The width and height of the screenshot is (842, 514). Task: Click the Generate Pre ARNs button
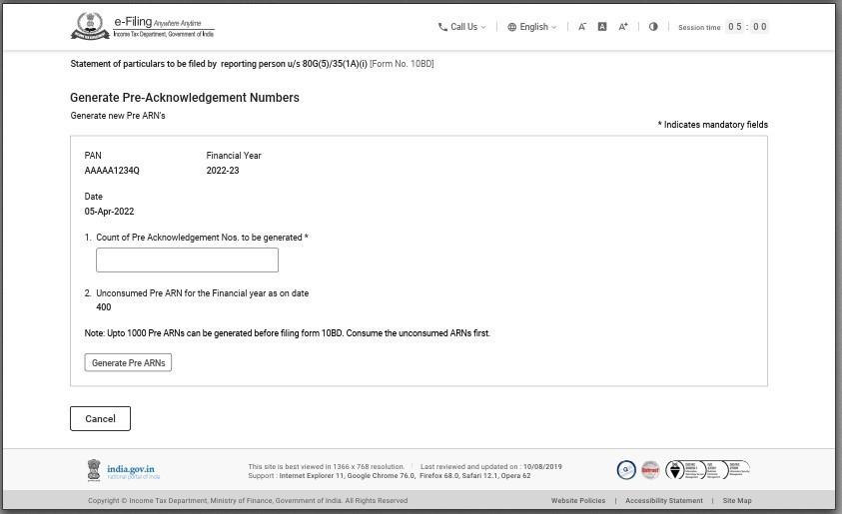click(x=128, y=362)
